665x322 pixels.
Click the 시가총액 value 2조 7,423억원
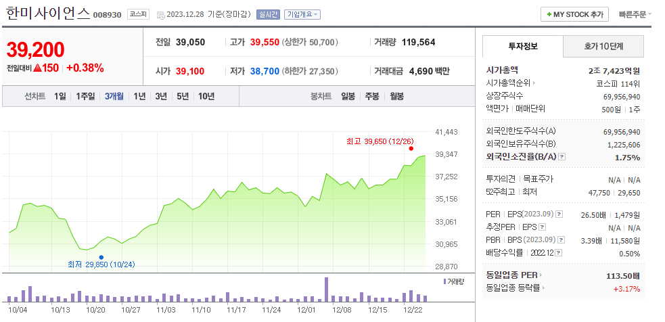click(614, 71)
